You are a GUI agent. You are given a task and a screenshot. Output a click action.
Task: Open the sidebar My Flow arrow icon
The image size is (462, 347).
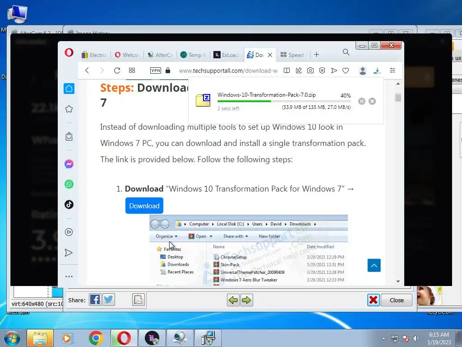click(x=69, y=253)
